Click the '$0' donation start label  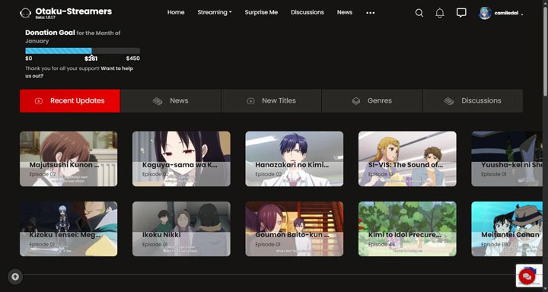point(29,59)
